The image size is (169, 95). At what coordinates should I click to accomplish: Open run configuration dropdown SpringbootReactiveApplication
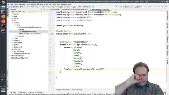pos(132,7)
